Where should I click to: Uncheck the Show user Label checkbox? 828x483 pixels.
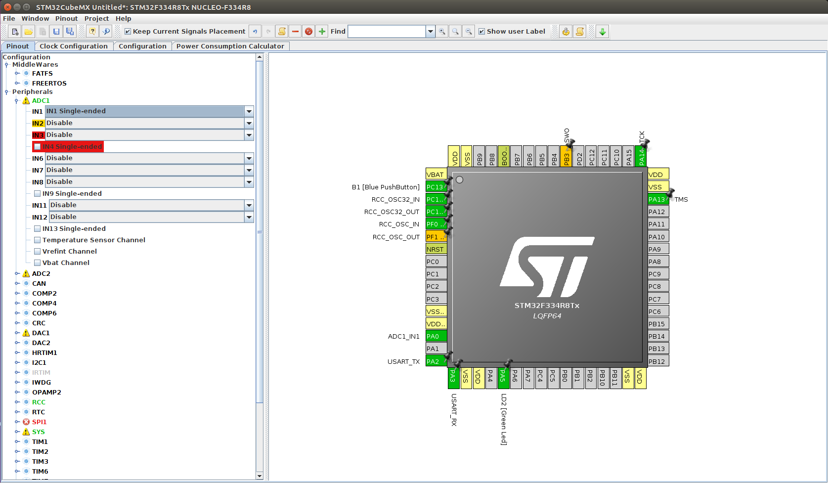(x=481, y=32)
